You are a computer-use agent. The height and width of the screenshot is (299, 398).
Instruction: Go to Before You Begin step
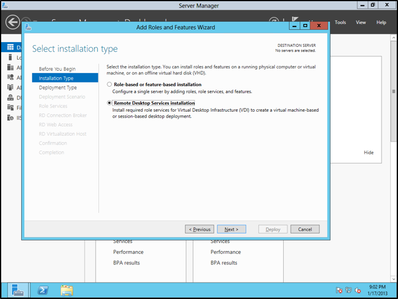57,69
